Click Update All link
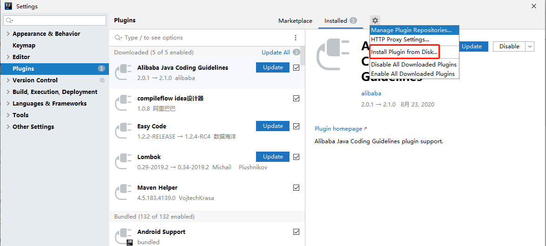This screenshot has height=246, width=546. tap(276, 53)
